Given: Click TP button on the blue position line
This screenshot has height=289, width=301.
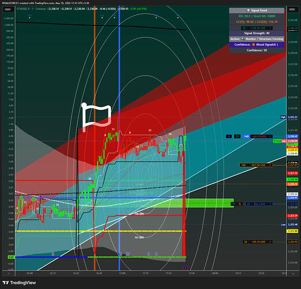Looking at the screenshot, I should [237, 136].
